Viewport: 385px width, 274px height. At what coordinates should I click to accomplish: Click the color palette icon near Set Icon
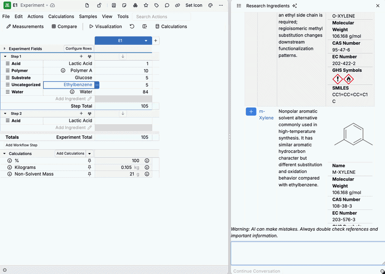tap(210, 5)
